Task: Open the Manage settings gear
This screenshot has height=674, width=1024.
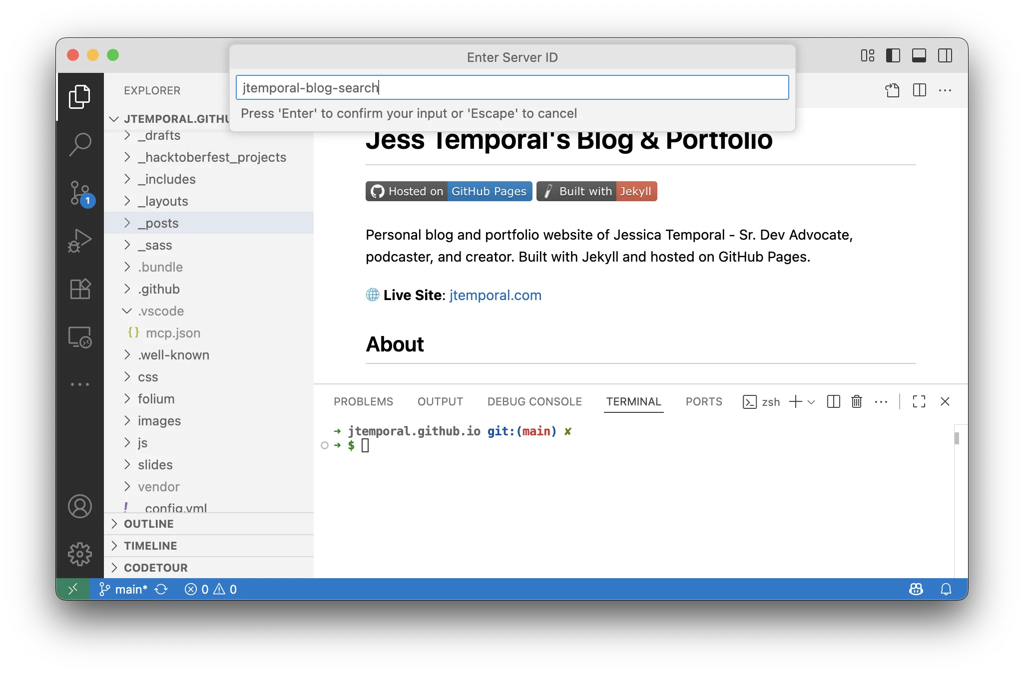Action: [x=80, y=554]
